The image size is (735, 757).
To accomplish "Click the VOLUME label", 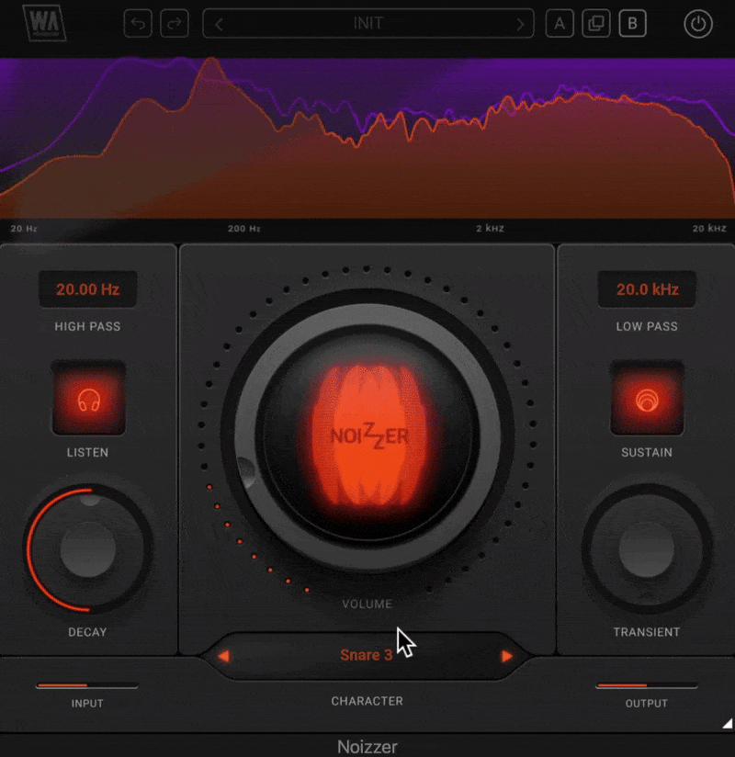I will tap(367, 604).
